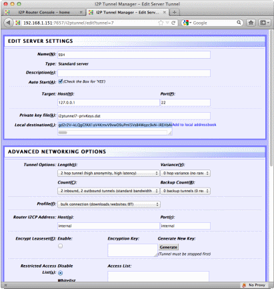Open the bookmarks menu toolbar button
The image size is (274, 289).
click(265, 23)
